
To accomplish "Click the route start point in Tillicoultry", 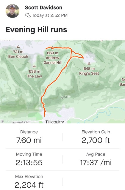I will 45,116.
